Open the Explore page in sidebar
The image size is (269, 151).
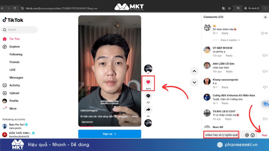pos(14,47)
